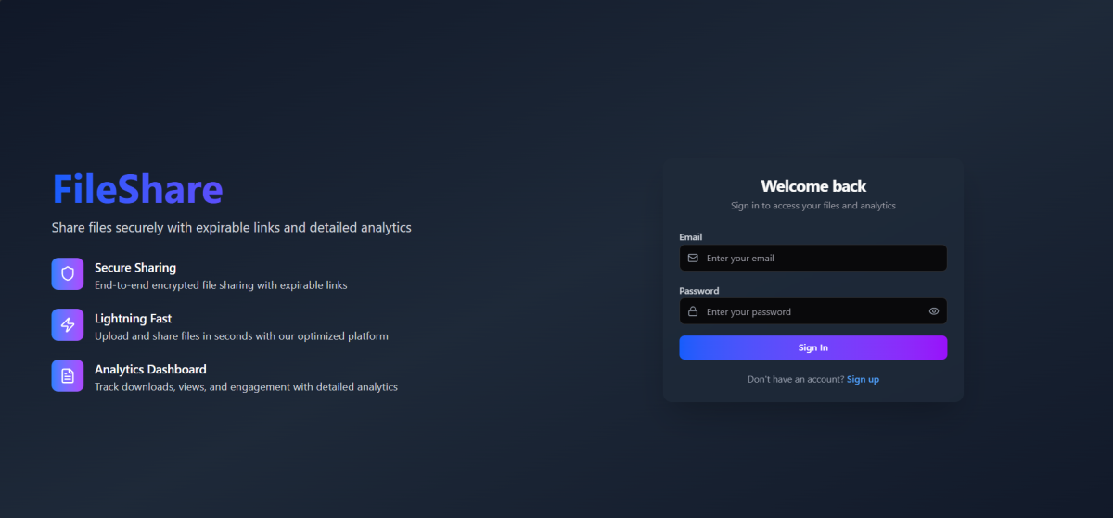Click the lightning bolt icon
Viewport: 1113px width, 518px height.
68,325
